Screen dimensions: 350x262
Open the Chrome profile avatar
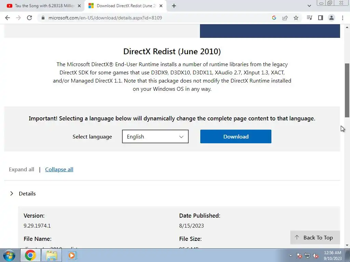click(332, 18)
